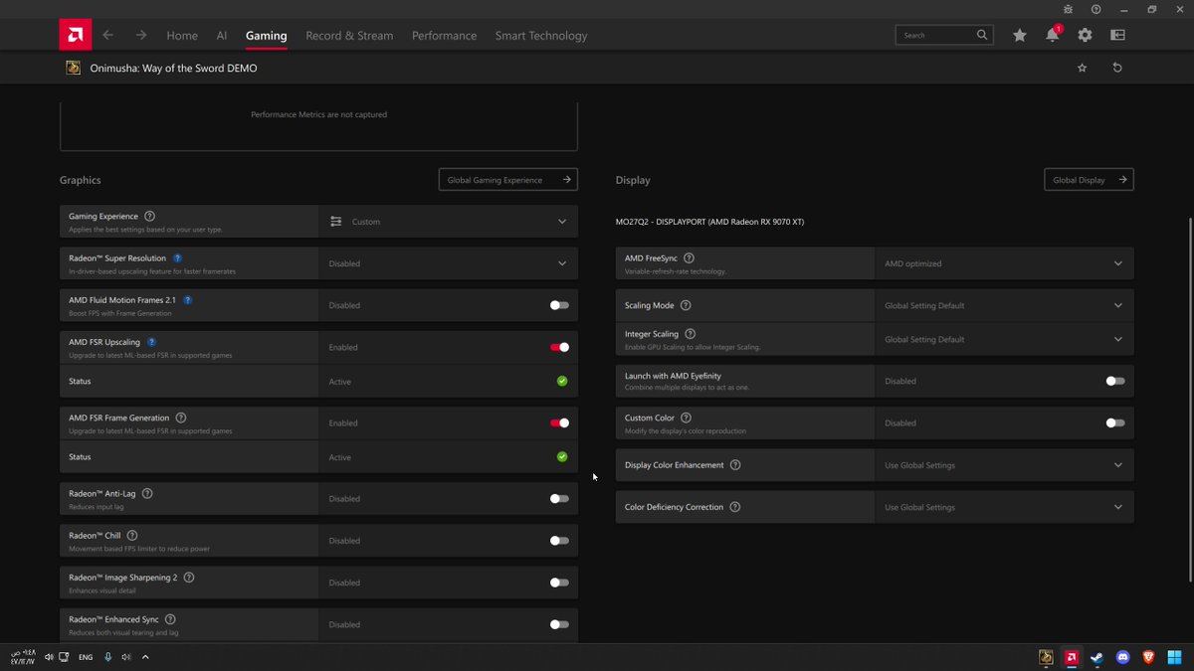Click the taskbar microphone icon
Image resolution: width=1194 pixels, height=671 pixels.
pos(107,657)
